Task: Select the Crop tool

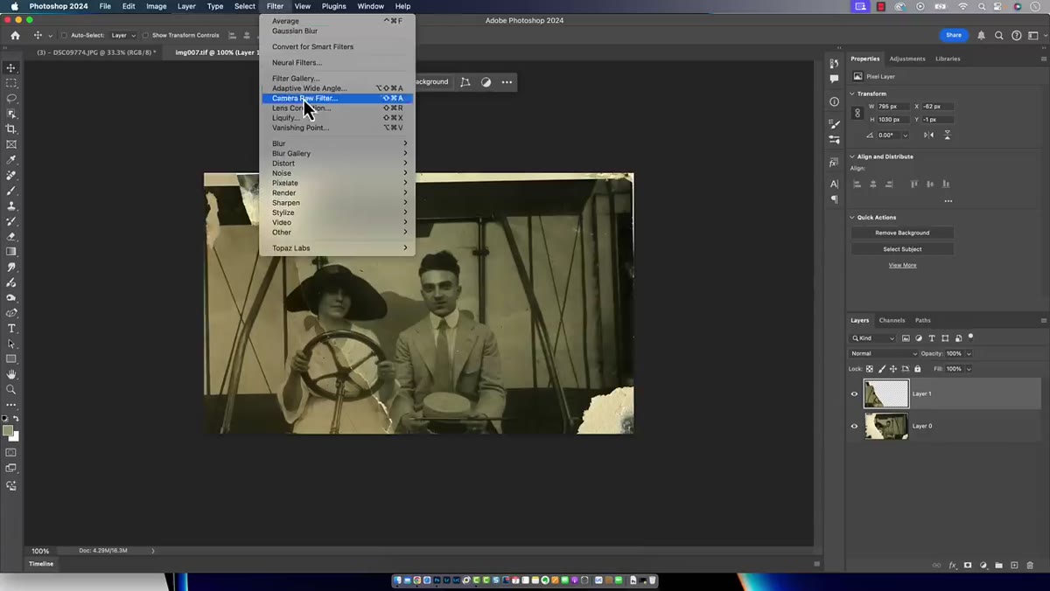Action: coord(11,129)
